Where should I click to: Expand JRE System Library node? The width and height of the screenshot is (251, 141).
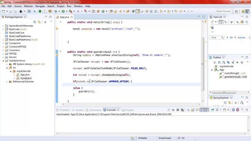7,64
